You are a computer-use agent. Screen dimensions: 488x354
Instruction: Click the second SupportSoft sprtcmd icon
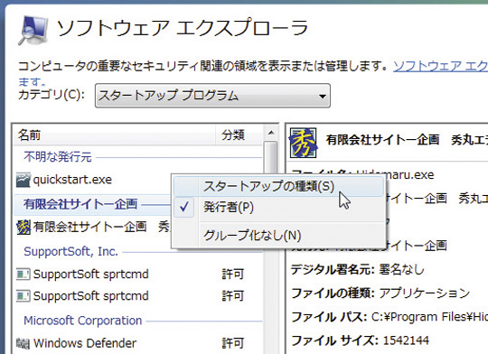[23, 296]
